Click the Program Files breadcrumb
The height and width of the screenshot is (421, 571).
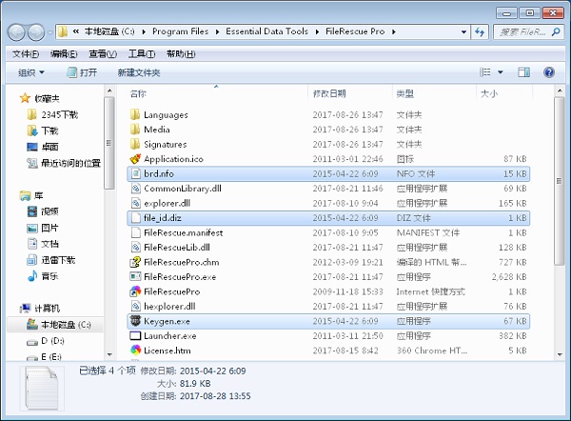click(180, 31)
